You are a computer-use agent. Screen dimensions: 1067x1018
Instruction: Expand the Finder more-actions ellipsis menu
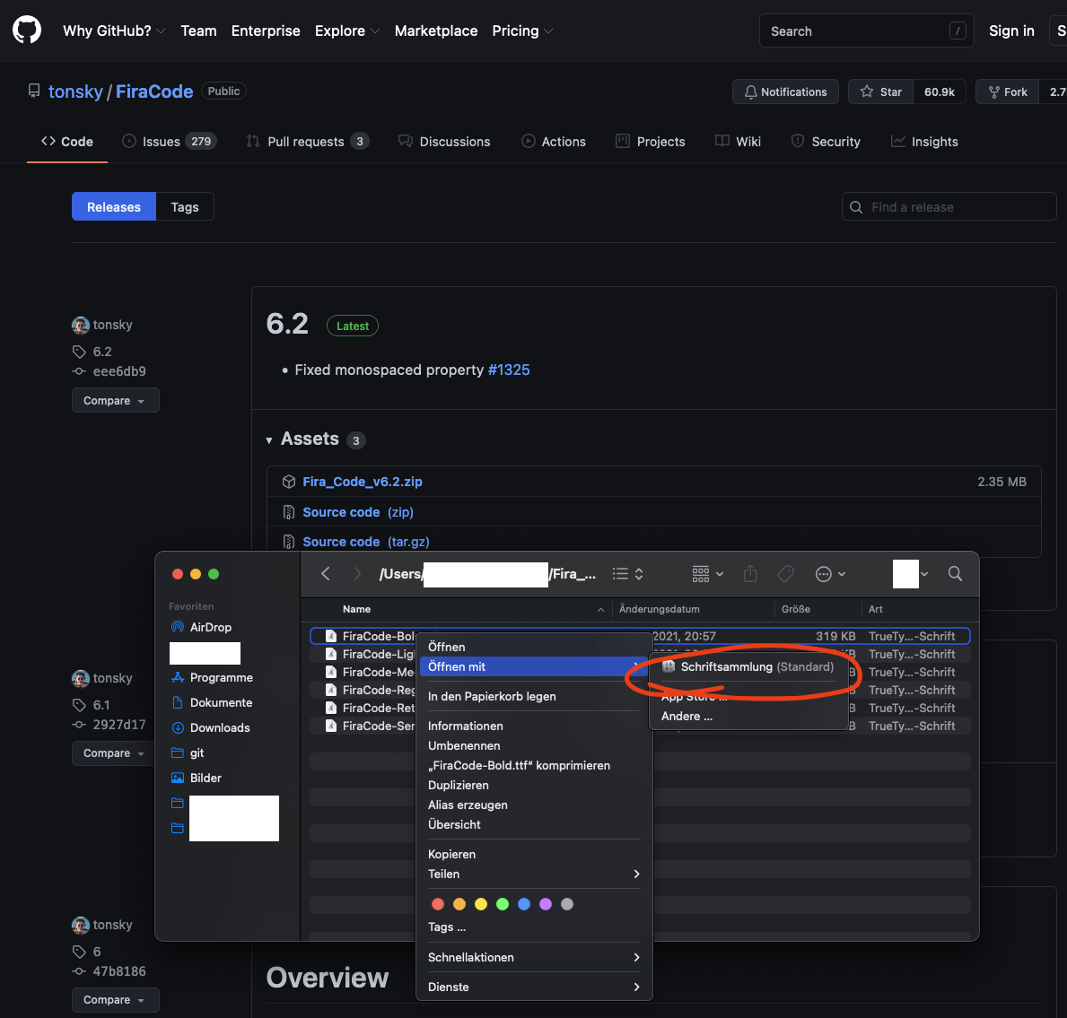click(x=830, y=574)
